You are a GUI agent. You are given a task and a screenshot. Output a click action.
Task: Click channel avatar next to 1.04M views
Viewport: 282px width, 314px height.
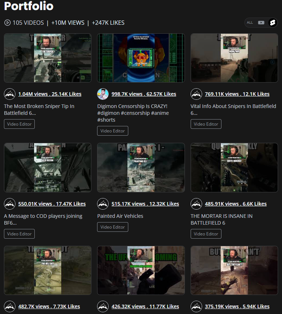pos(10,94)
